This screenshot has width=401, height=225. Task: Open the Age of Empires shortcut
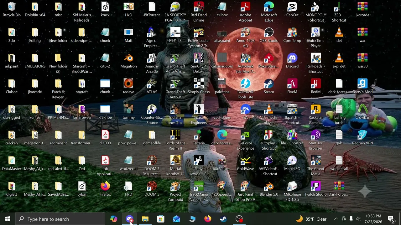(x=152, y=38)
